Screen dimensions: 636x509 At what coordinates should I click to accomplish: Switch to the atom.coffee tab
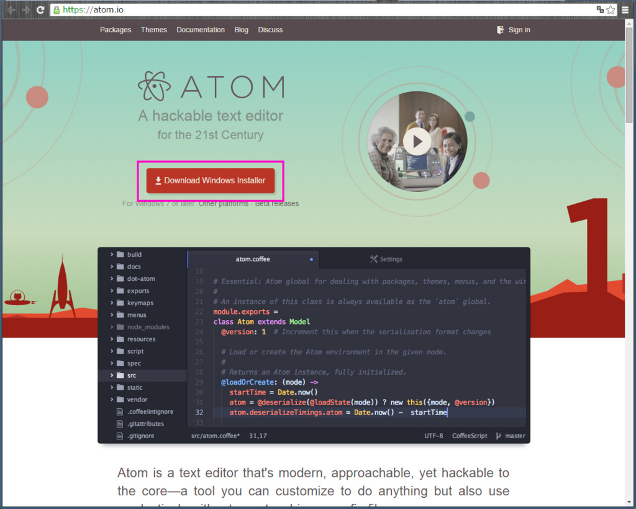253,259
